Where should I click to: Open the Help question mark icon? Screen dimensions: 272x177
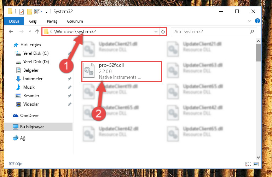[x=257, y=21]
